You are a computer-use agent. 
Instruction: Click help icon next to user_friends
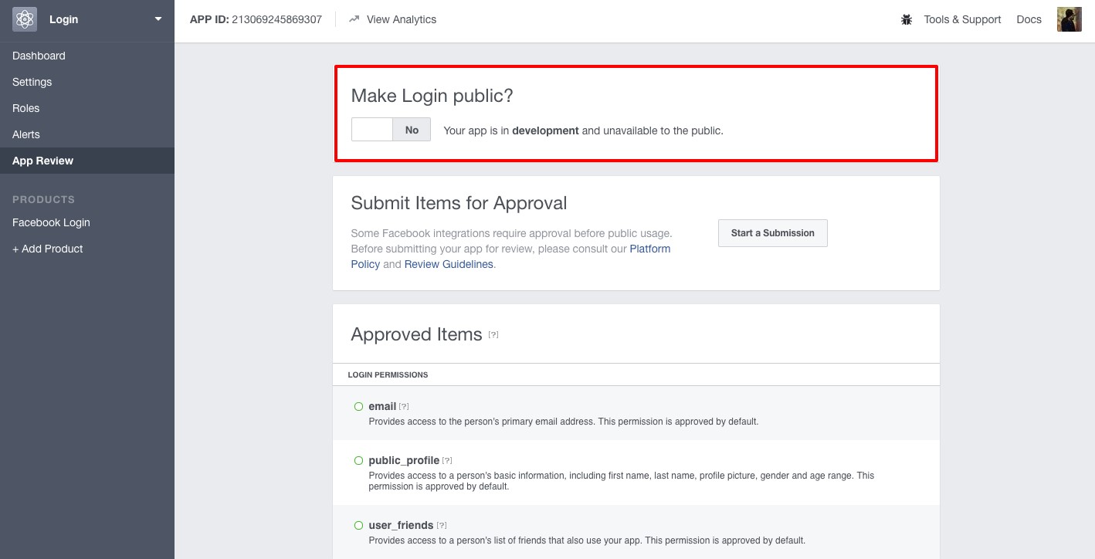click(x=442, y=525)
